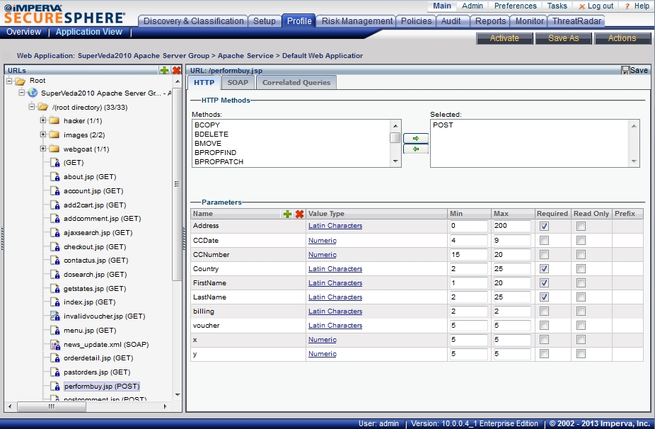Move method to Selected with right arrow
This screenshot has width=655, height=429.
tap(415, 138)
